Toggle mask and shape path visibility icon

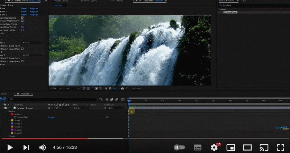click(x=92, y=89)
